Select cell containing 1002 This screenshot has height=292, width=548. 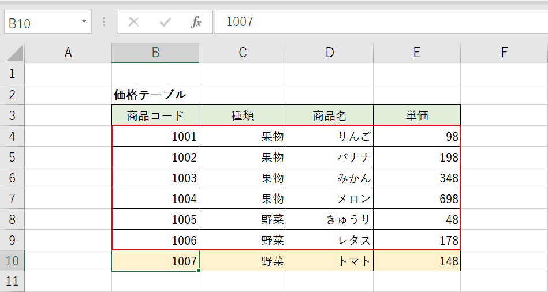coord(155,157)
